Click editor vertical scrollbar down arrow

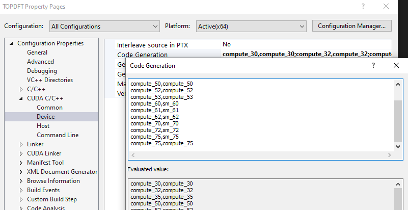point(398,146)
